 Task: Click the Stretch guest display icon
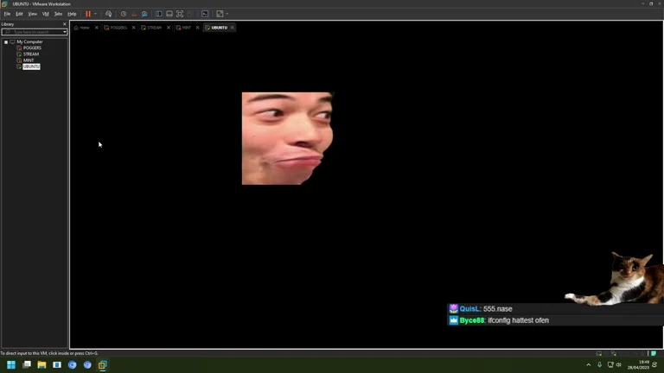tap(220, 14)
